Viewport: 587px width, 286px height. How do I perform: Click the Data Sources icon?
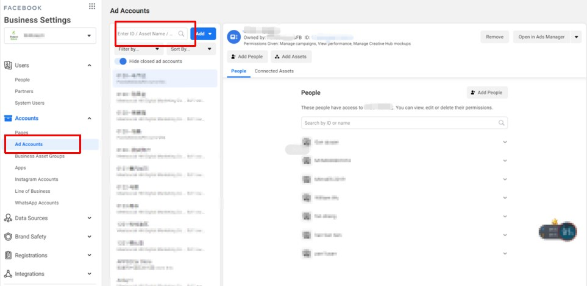tap(9, 218)
